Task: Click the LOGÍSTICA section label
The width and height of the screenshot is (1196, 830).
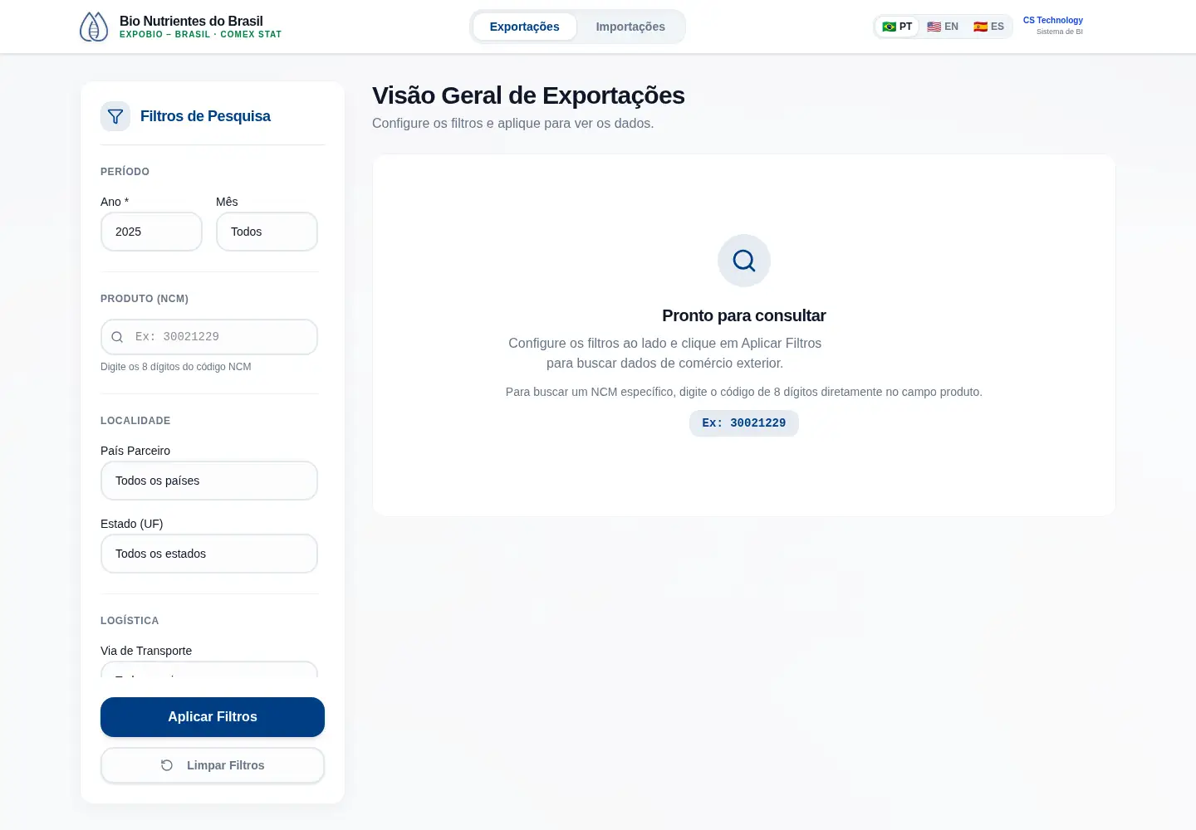Action: point(130,621)
